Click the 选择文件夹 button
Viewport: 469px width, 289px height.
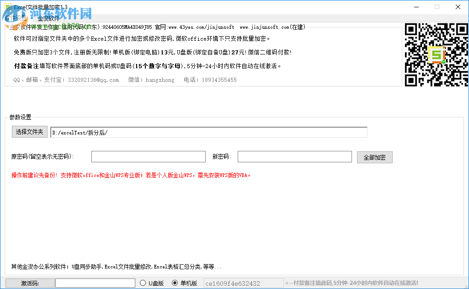coord(29,132)
